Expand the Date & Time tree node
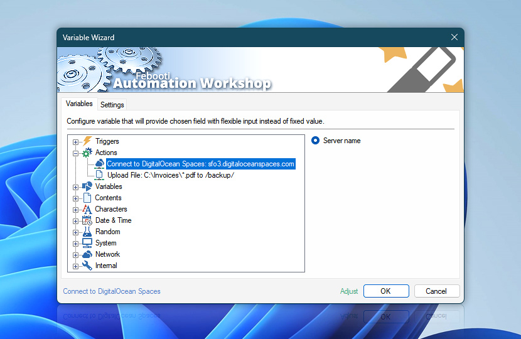This screenshot has width=521, height=339. [75, 221]
